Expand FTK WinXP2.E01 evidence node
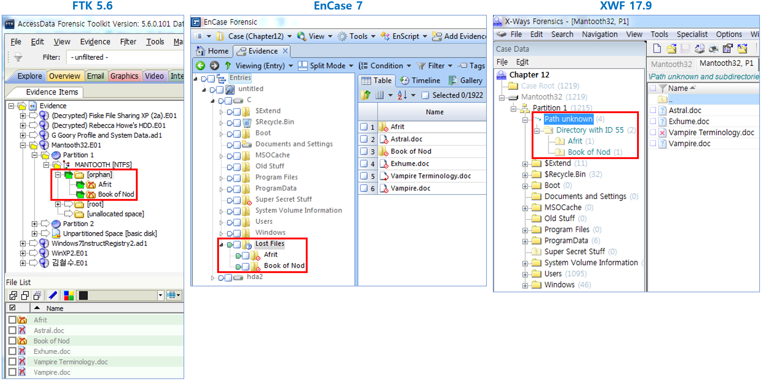Image resolution: width=762 pixels, height=381 pixels. (x=22, y=253)
